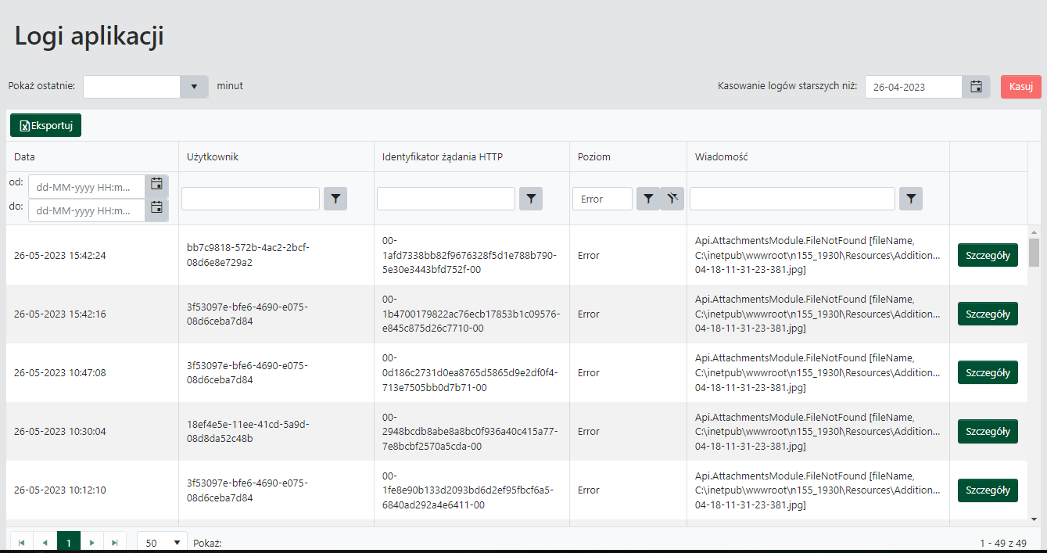Go to the last page of results
This screenshot has height=553, width=1047.
(x=115, y=542)
